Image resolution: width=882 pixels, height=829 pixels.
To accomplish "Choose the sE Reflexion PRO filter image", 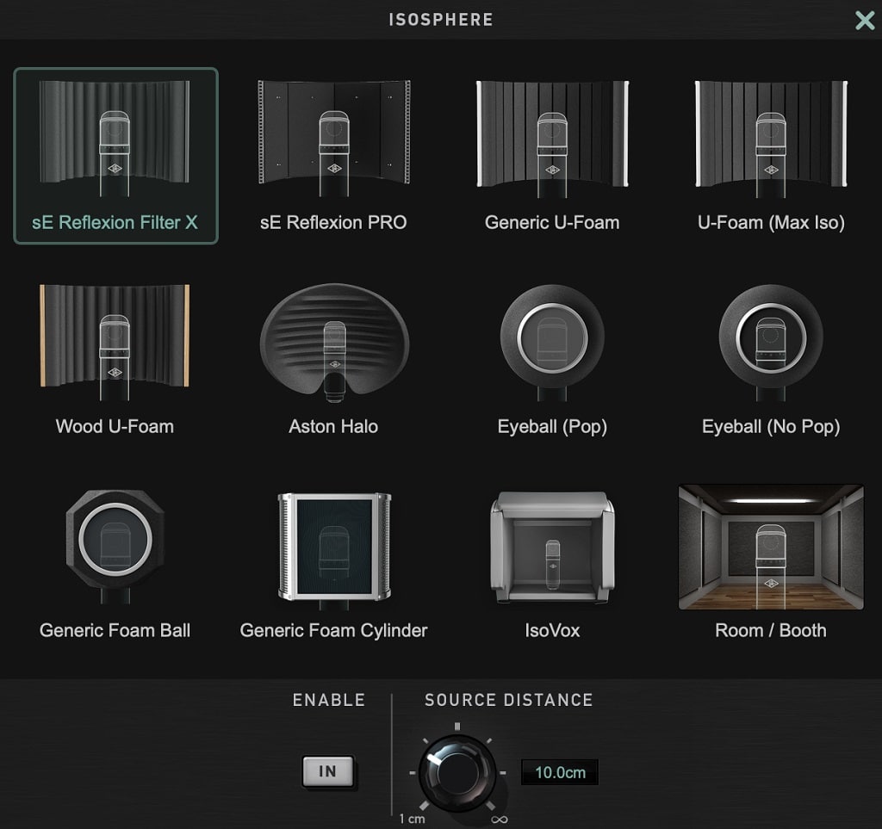I will point(333,139).
